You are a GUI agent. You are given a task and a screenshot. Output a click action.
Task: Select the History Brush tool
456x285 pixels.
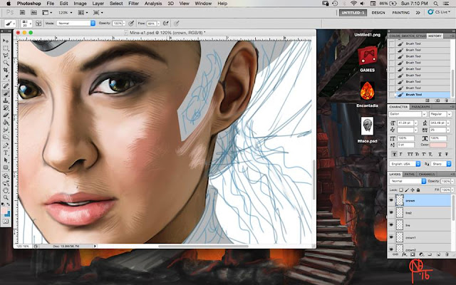pyautogui.click(x=6, y=108)
